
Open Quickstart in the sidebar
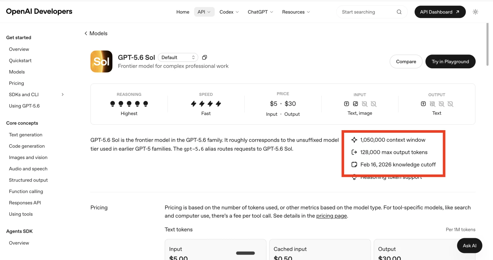point(20,61)
